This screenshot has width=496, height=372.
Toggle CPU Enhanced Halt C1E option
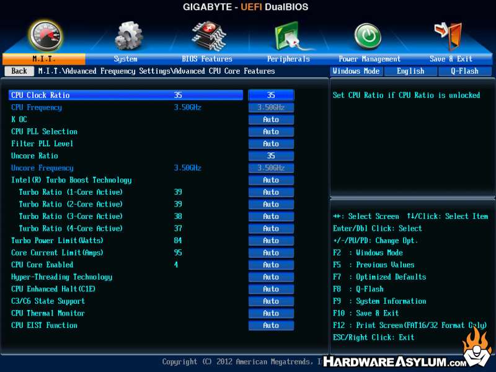tap(271, 289)
